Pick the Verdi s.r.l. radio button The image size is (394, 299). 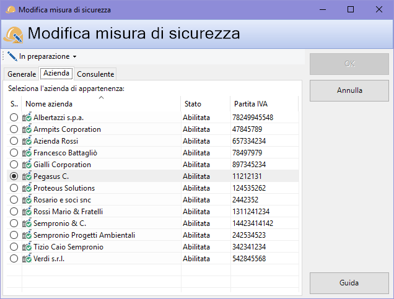[14, 259]
